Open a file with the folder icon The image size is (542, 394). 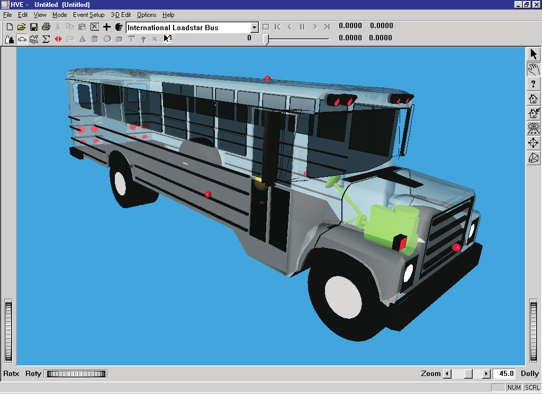coord(21,27)
